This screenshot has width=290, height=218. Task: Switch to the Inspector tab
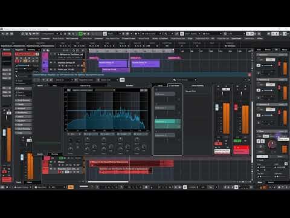pyautogui.click(x=19, y=50)
